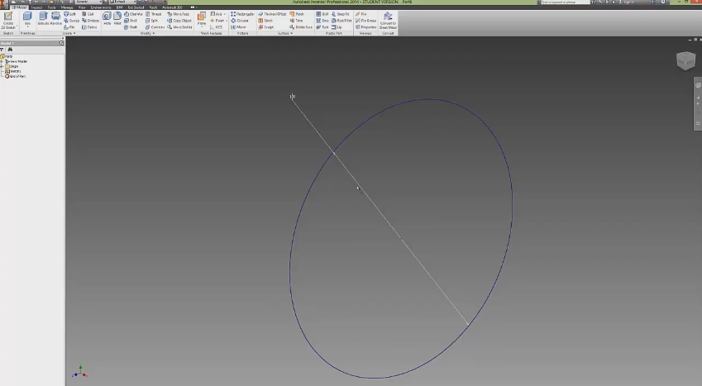
Task: Open the Manage ribbon tab
Action: click(67, 7)
